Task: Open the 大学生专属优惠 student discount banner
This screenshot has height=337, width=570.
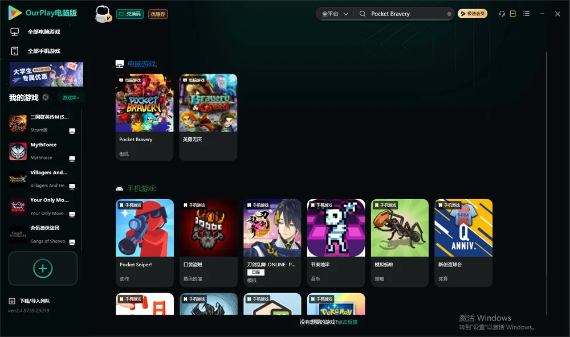Action: pos(46,75)
